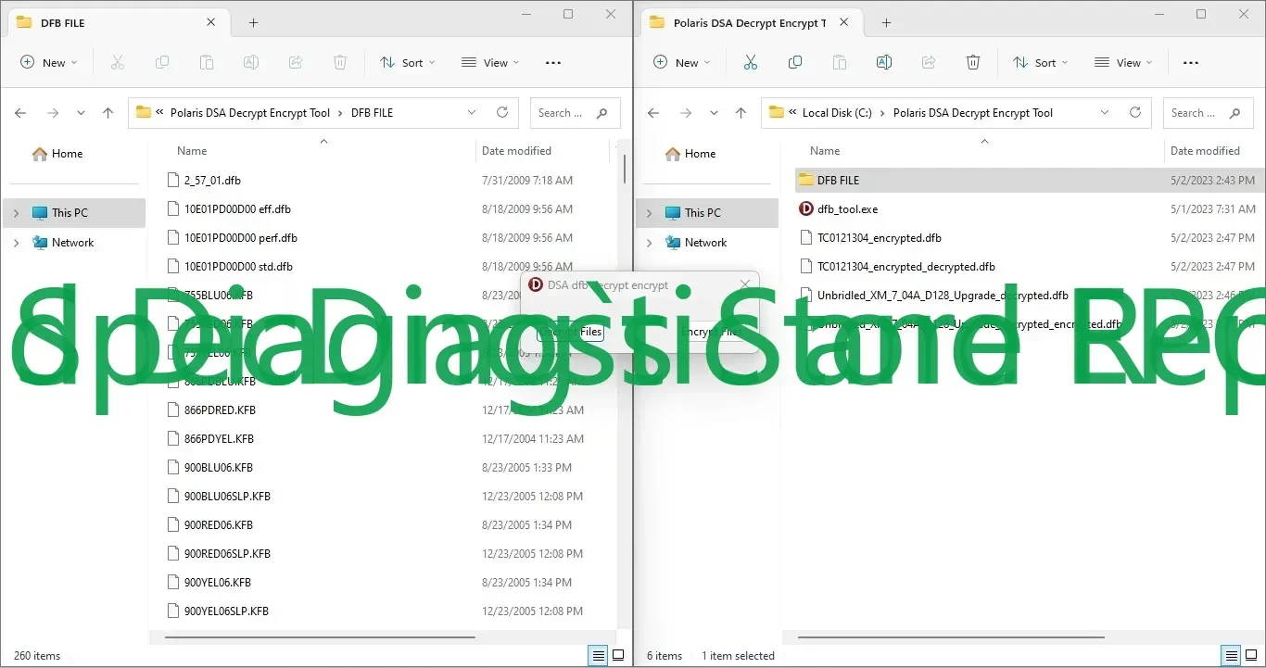Switch DFB FILE window to large icons view

[x=618, y=655]
